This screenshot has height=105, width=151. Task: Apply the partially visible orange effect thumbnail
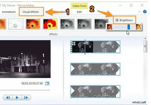(3, 24)
